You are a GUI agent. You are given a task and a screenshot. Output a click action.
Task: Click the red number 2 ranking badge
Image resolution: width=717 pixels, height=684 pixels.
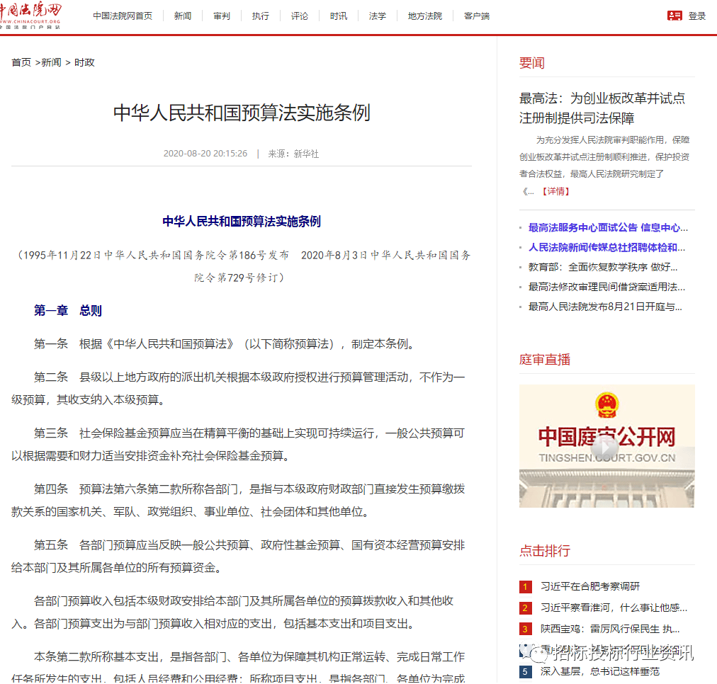coord(525,608)
